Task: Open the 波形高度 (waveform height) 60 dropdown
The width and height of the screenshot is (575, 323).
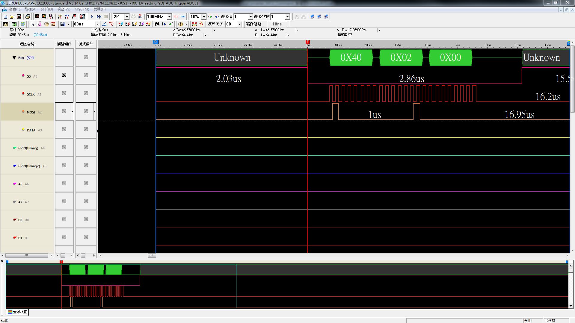Action: 239,24
